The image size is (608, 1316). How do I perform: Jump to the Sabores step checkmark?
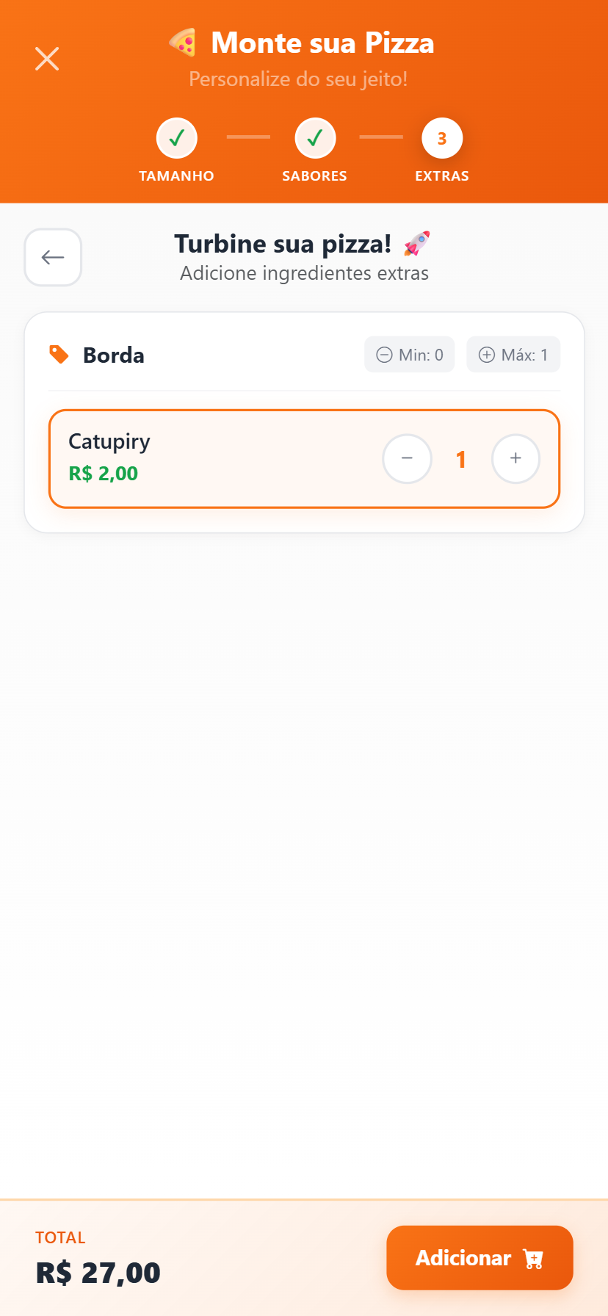(315, 138)
